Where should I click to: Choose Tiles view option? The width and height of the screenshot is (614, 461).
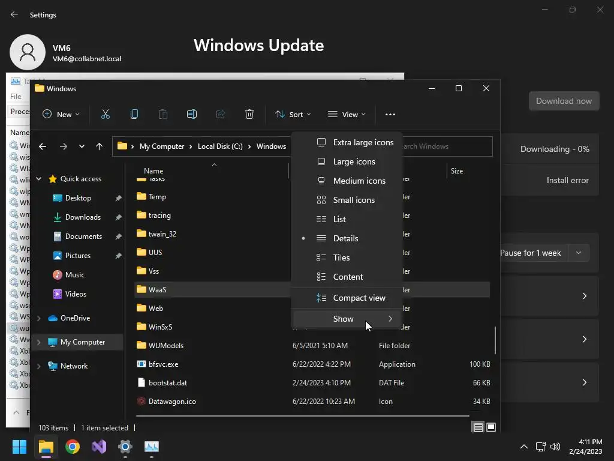click(347, 258)
